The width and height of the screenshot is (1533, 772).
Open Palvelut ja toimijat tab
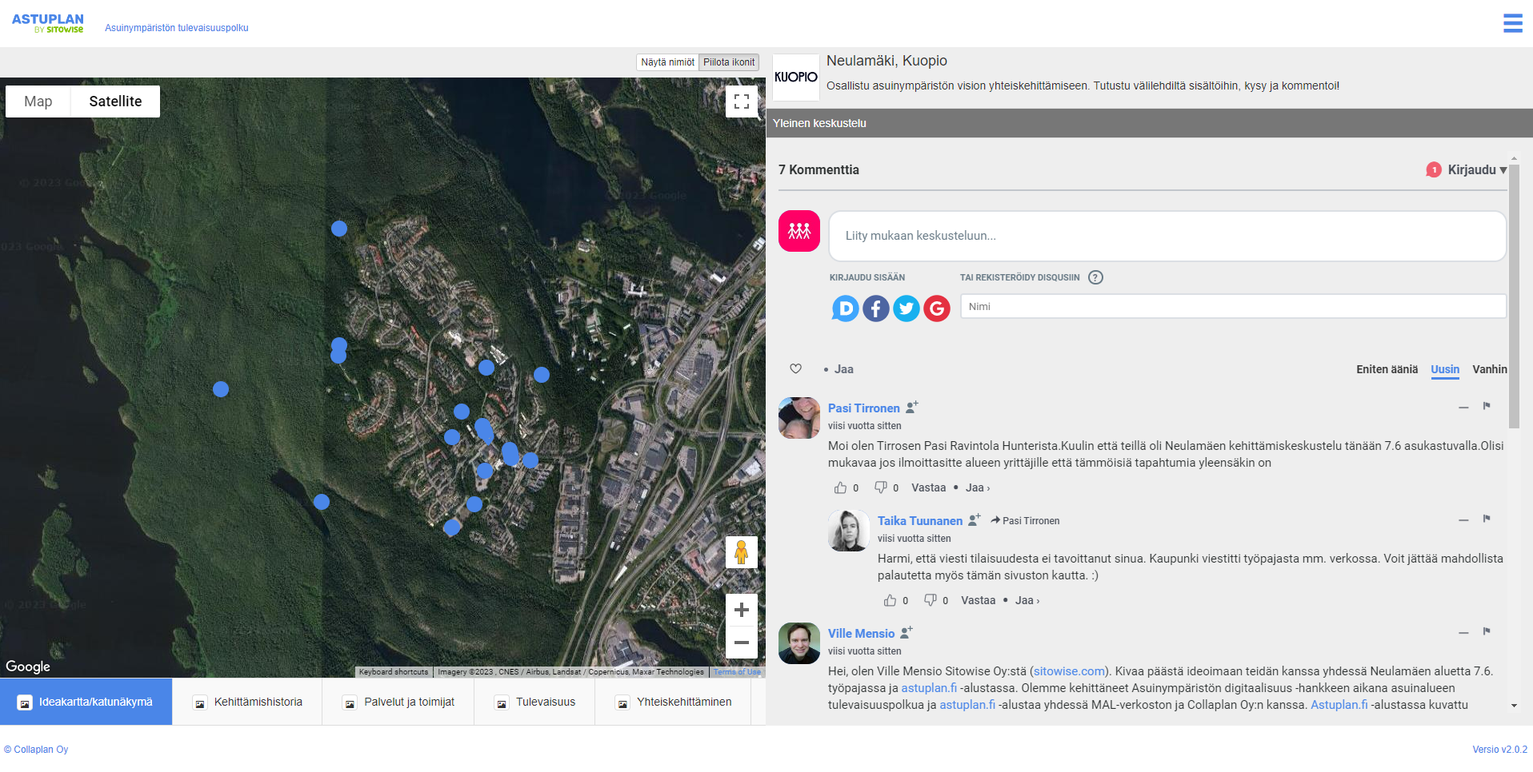398,702
